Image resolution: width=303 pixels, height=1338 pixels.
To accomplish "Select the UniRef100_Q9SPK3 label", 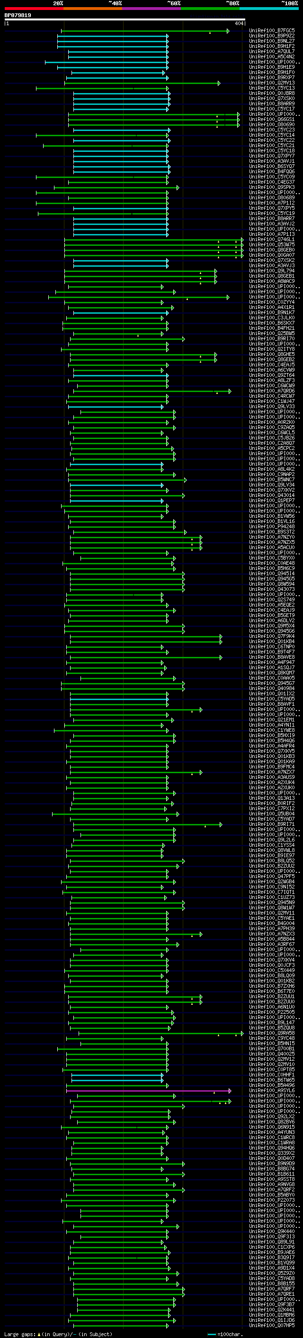I will (271, 187).
